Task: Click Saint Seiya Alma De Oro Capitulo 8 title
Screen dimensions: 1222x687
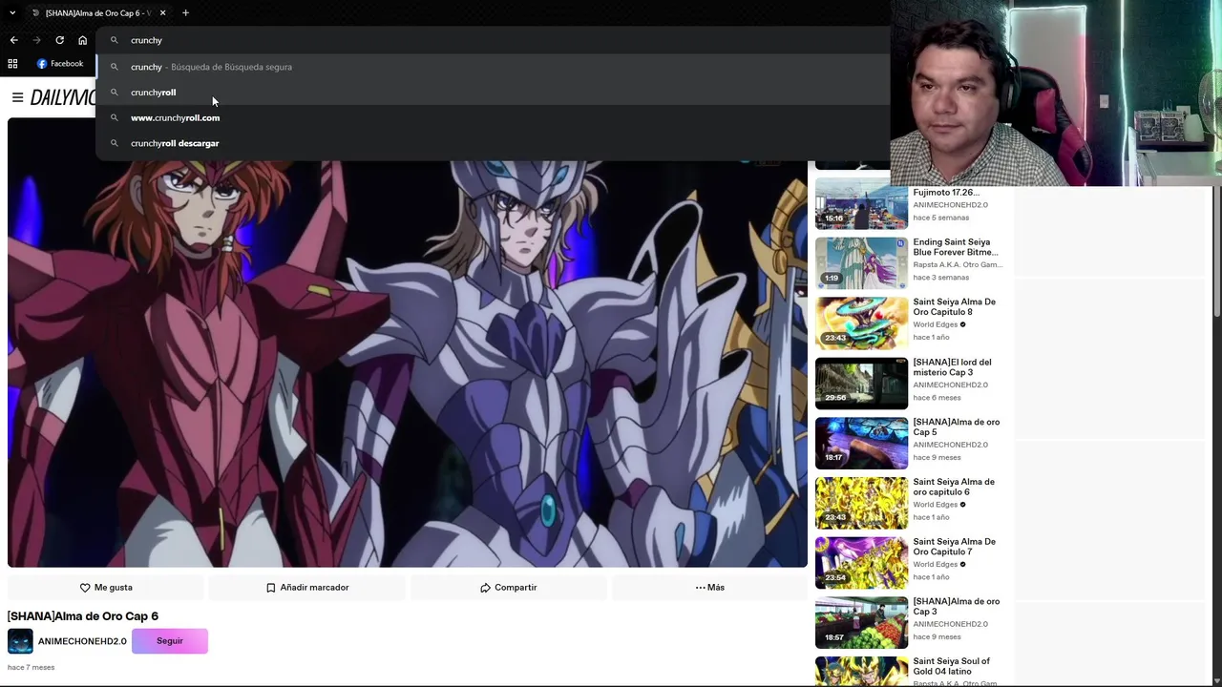Action: 955,307
